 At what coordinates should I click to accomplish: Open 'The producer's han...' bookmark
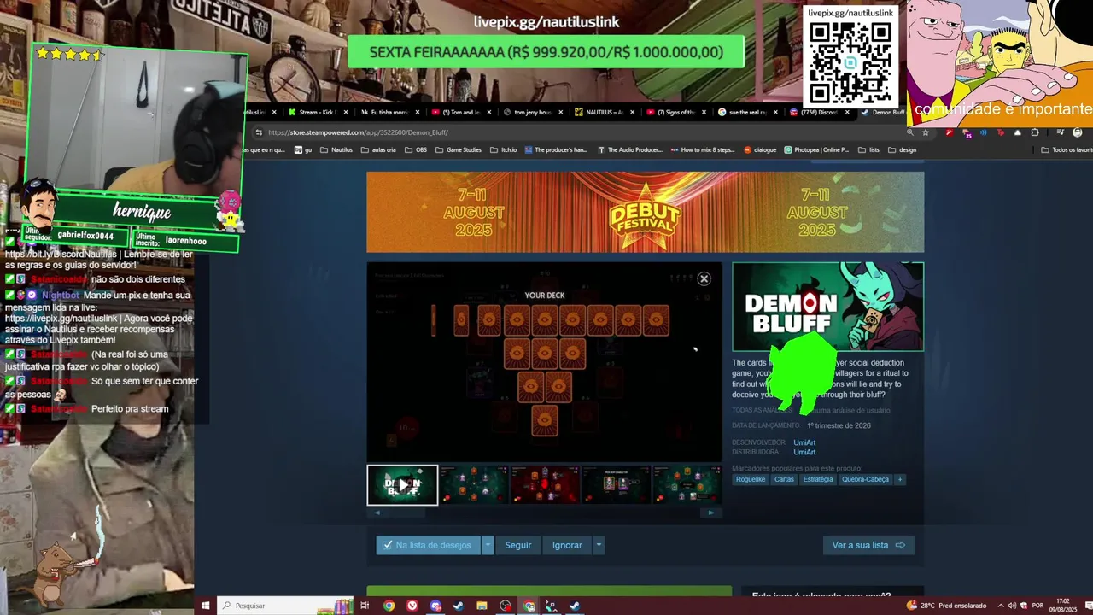click(556, 149)
